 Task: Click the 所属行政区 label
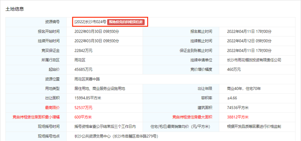[x=50, y=60]
